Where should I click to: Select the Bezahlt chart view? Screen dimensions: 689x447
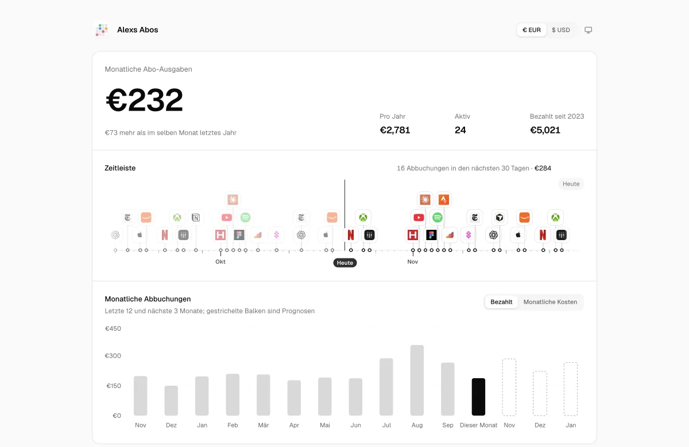pos(501,302)
